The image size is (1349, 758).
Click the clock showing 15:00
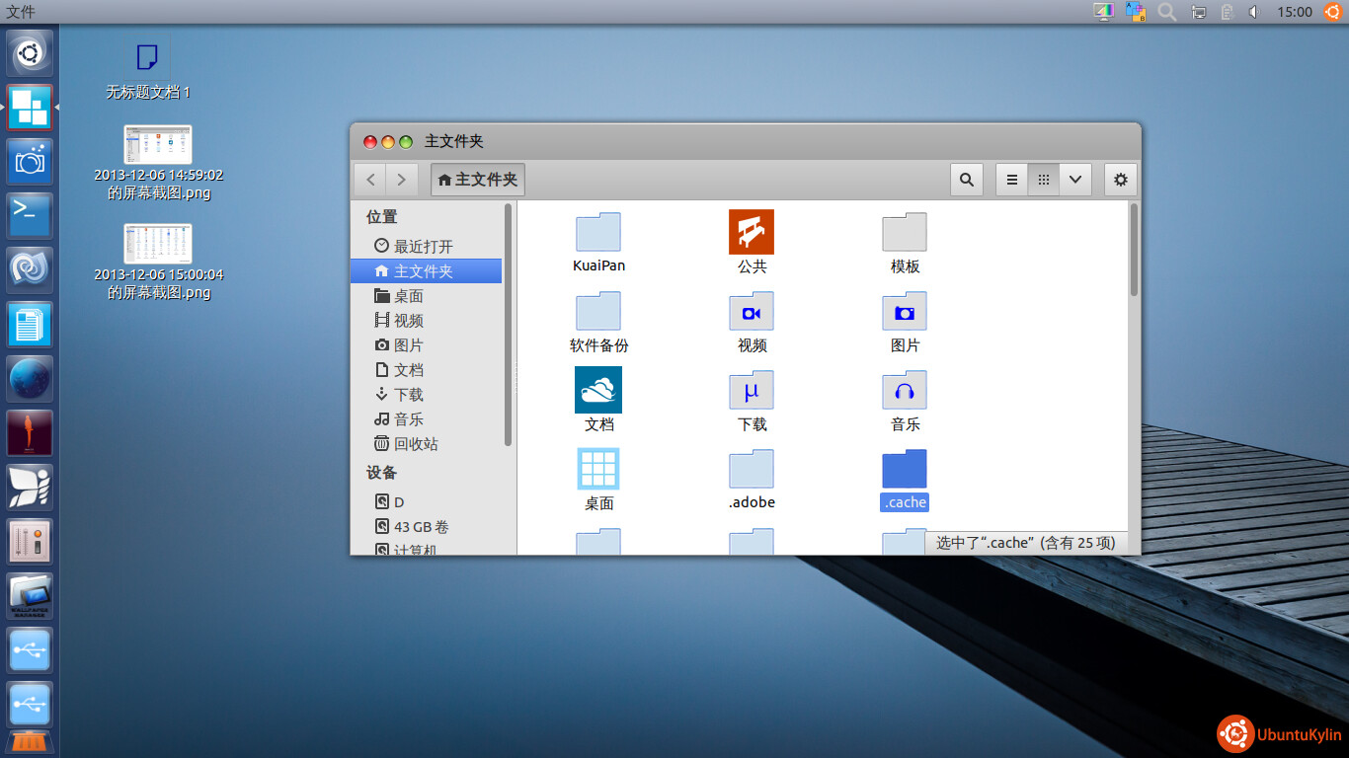click(1294, 12)
